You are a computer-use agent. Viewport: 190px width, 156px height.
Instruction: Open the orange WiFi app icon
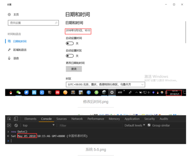pyautogui.click(x=65, y=92)
